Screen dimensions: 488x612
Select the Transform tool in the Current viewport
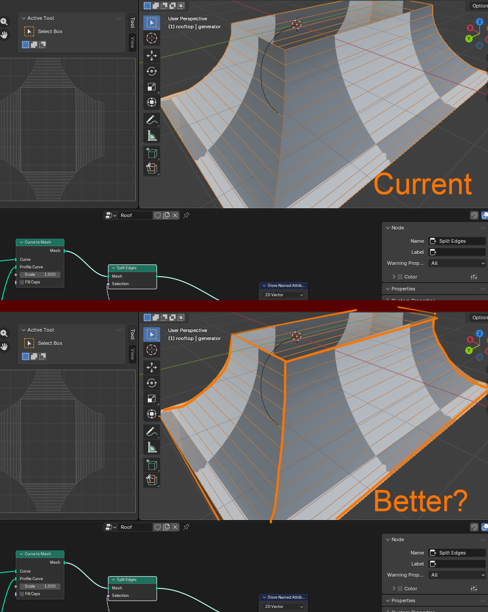(152, 102)
